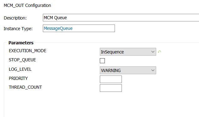199x117 pixels.
Task: Follow the MessageQueue instance type link
Action: (x=58, y=28)
